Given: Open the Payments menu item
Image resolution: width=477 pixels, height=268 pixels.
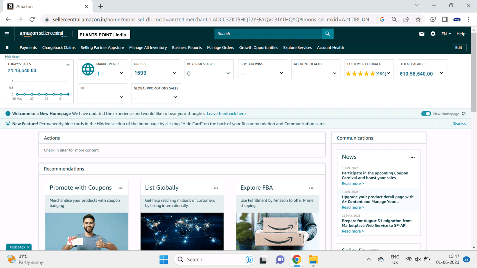Looking at the screenshot, I should pyautogui.click(x=28, y=48).
